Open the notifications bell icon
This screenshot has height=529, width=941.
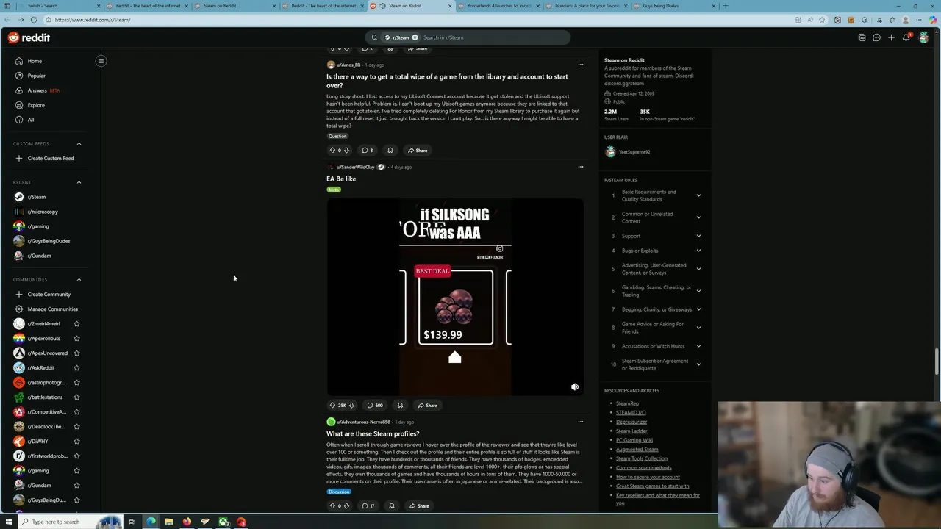[x=906, y=37]
